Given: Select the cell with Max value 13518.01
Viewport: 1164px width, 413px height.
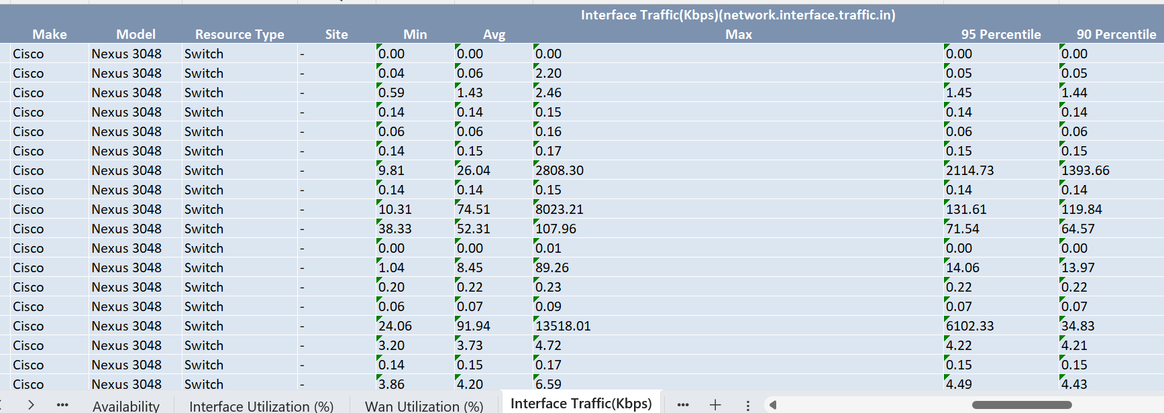Looking at the screenshot, I should point(738,326).
